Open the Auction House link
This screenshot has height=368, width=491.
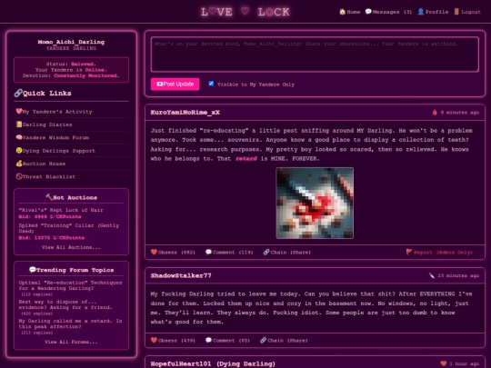pyautogui.click(x=41, y=164)
